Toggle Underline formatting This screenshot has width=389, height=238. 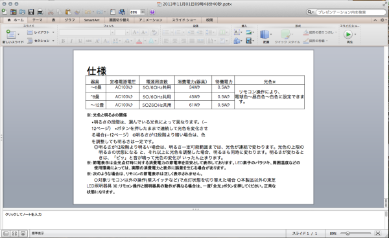[80, 41]
